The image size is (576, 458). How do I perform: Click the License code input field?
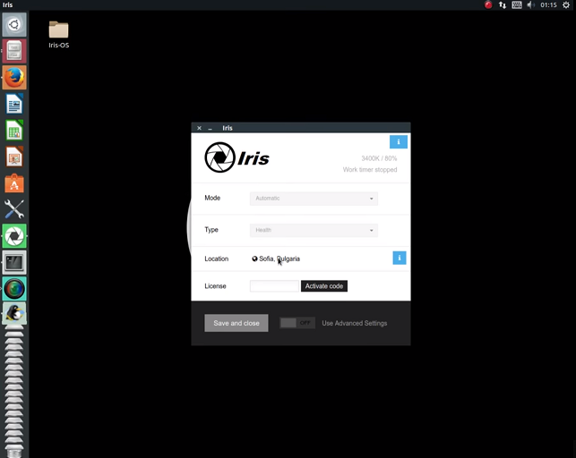274,286
